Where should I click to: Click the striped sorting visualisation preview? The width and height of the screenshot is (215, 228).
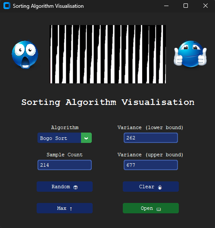click(108, 54)
